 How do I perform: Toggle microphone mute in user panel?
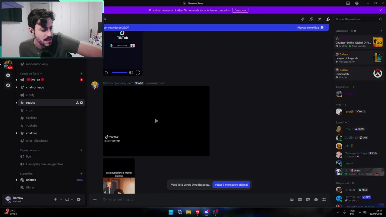click(x=55, y=200)
